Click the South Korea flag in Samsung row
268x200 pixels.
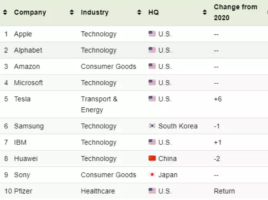click(x=152, y=126)
